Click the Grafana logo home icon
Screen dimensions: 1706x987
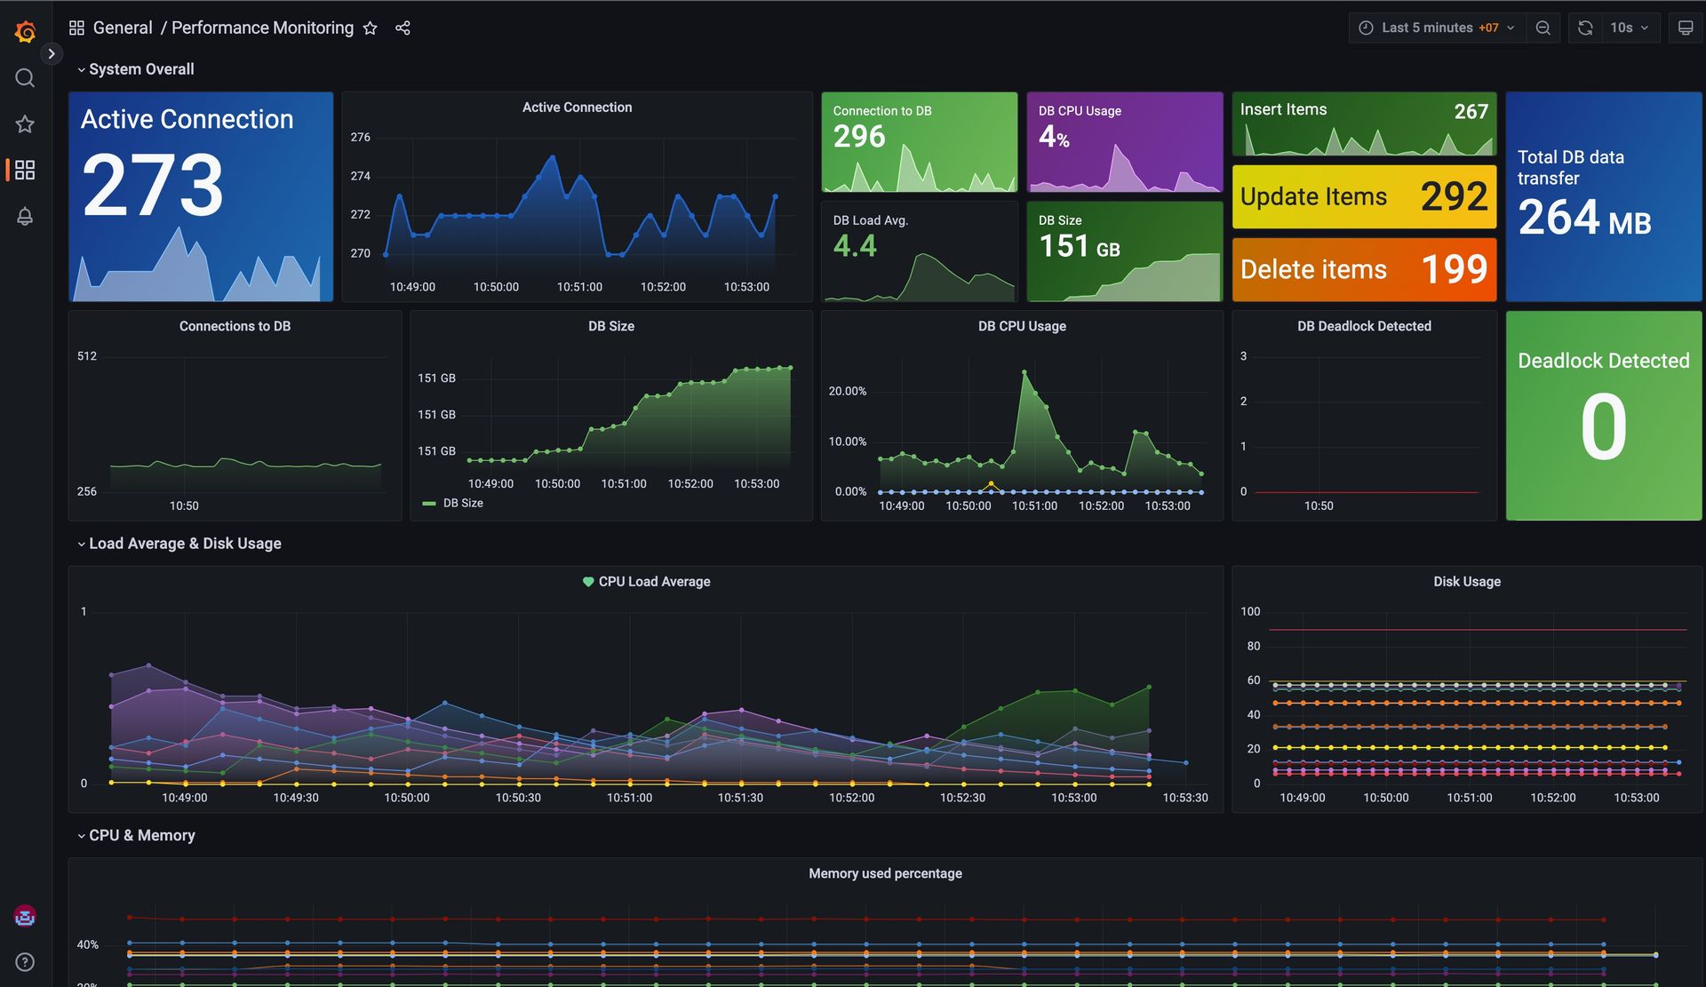[x=25, y=32]
